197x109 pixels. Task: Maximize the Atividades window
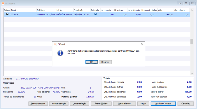tap(186, 3)
